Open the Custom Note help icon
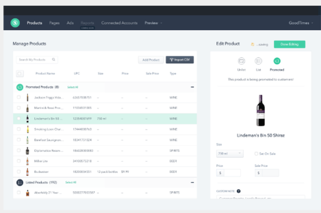Image resolution: width=321 pixels, height=213 pixels. [239, 191]
